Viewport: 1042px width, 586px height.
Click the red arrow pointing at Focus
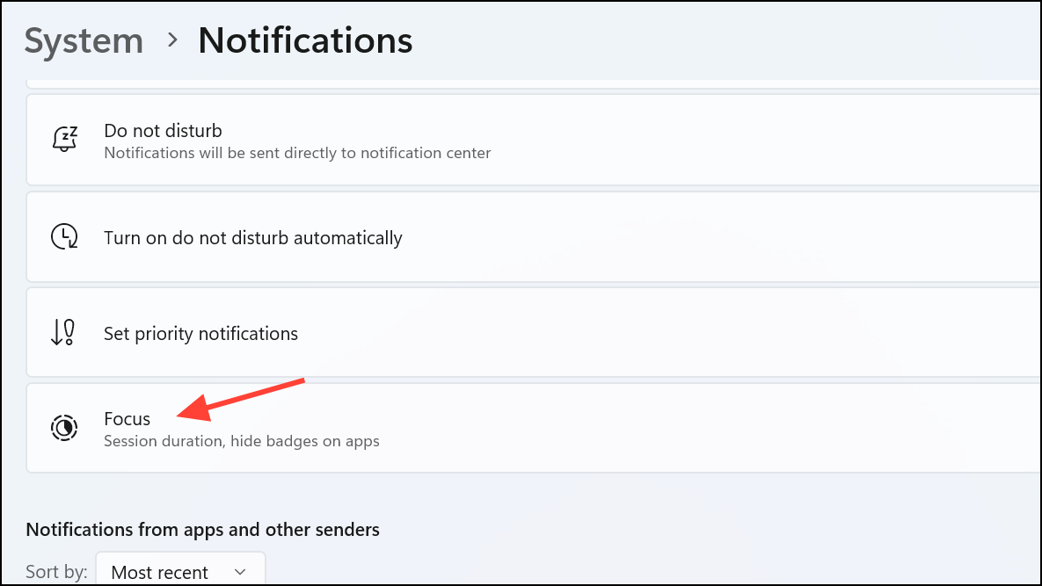click(242, 397)
